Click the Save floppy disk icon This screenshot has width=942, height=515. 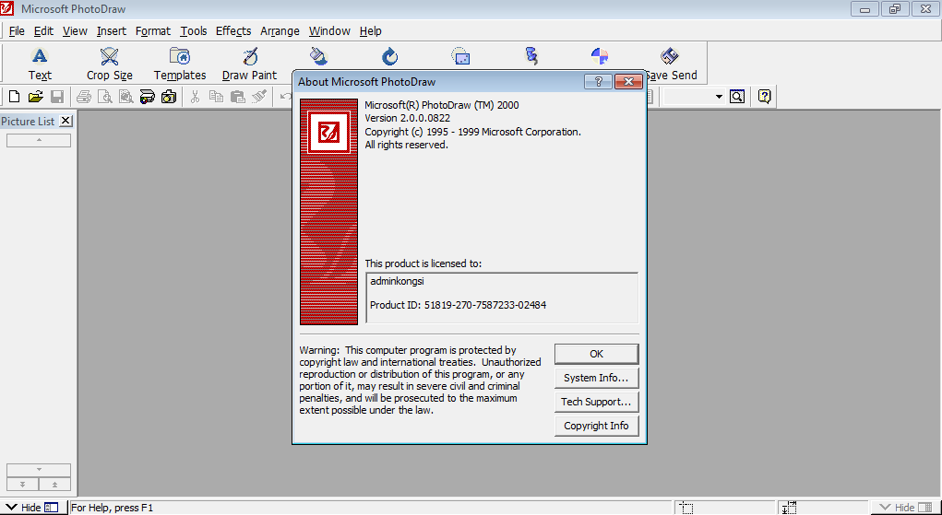tap(57, 96)
